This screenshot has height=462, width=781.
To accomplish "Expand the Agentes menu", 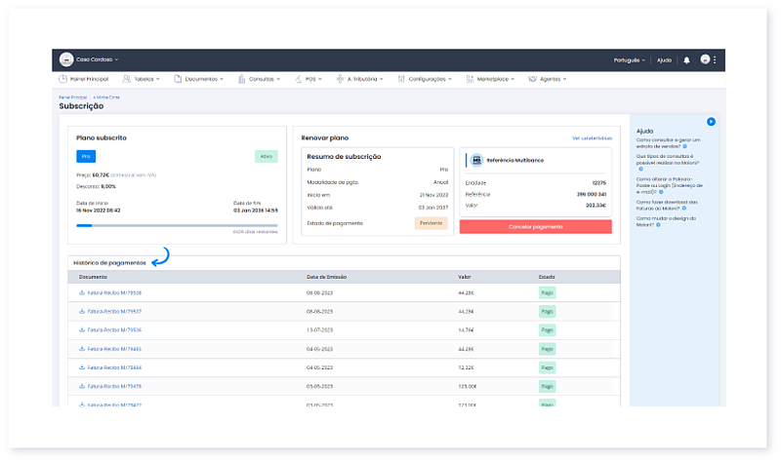I will click(x=554, y=79).
